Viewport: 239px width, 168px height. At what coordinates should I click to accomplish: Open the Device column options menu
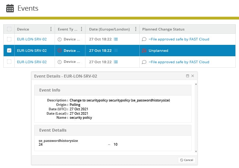pos(51,29)
